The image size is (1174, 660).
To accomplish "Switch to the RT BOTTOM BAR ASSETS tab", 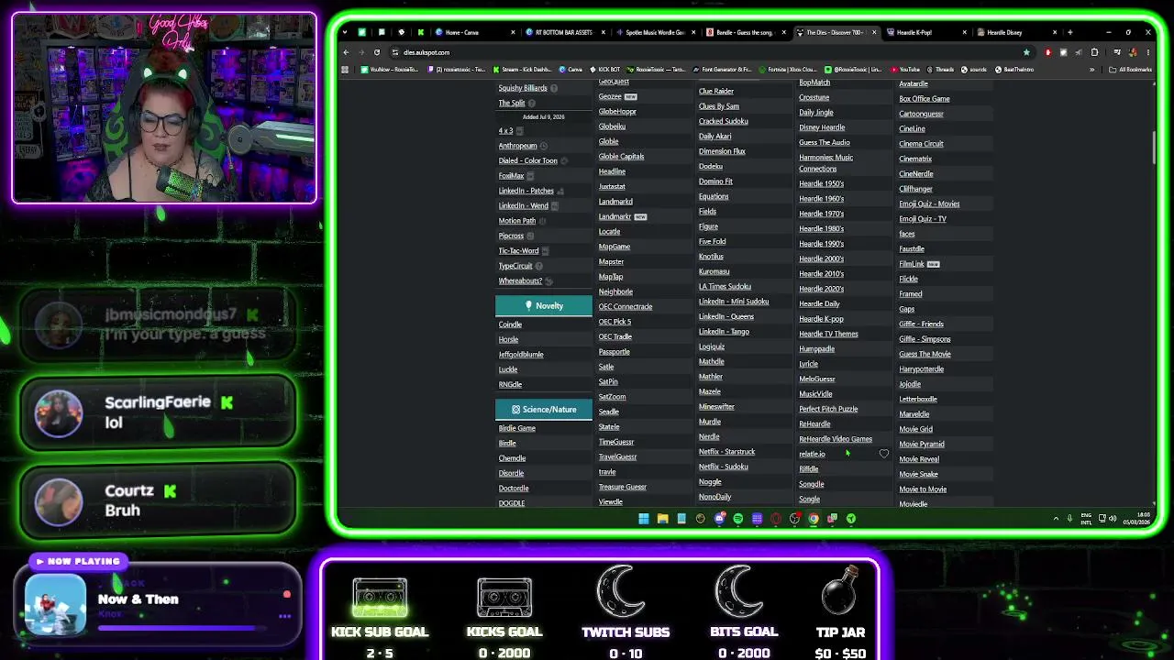I will [564, 32].
